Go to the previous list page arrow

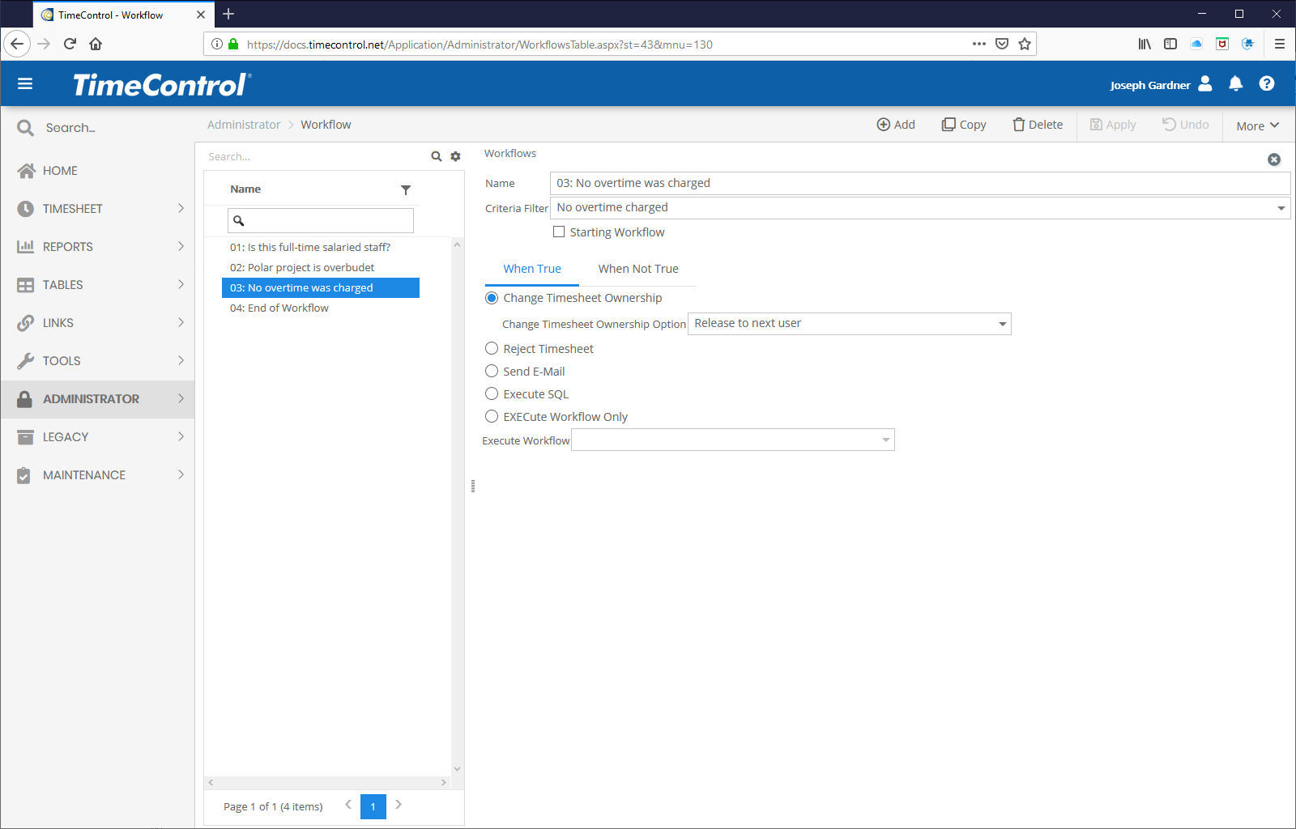(x=348, y=805)
